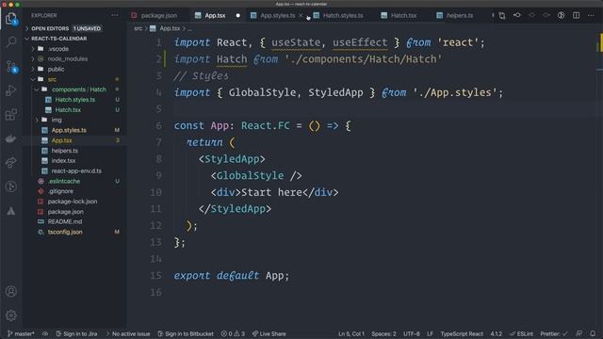The height and width of the screenshot is (339, 603).
Task: Open the Docker view in activity bar
Action: (10, 138)
